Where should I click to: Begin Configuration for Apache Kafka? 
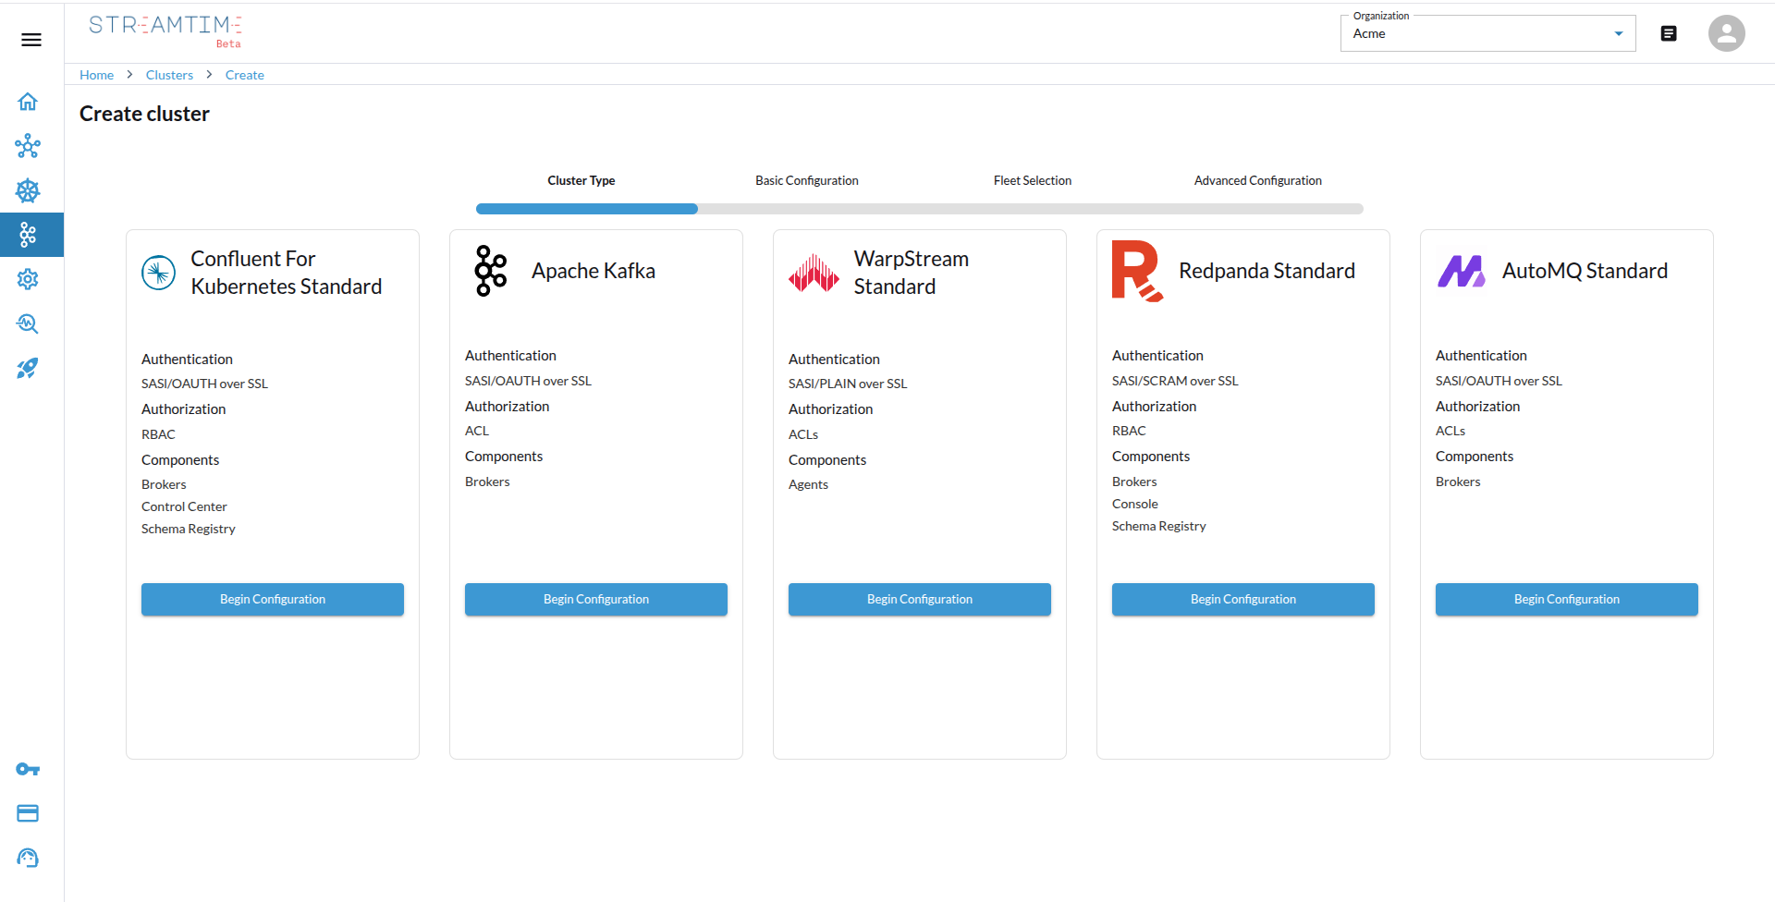596,599
